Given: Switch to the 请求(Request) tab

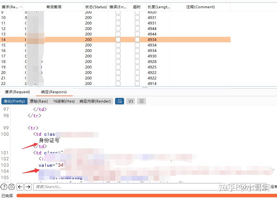Looking at the screenshot, I should (17, 92).
